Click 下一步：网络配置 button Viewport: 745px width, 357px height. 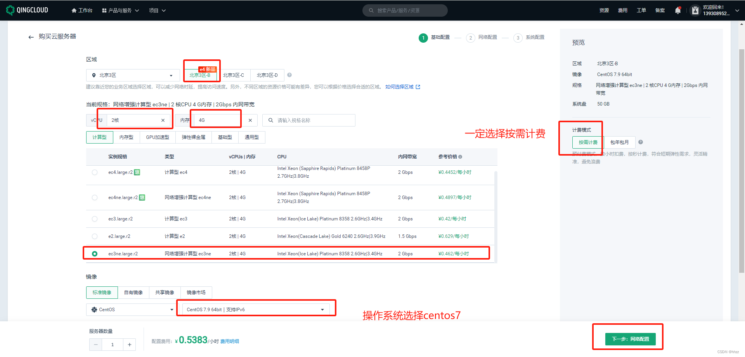click(631, 339)
